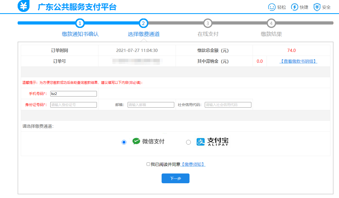Go to 缴款通知书确认 step label
Image resolution: width=339 pixels, height=198 pixels.
tap(80, 34)
